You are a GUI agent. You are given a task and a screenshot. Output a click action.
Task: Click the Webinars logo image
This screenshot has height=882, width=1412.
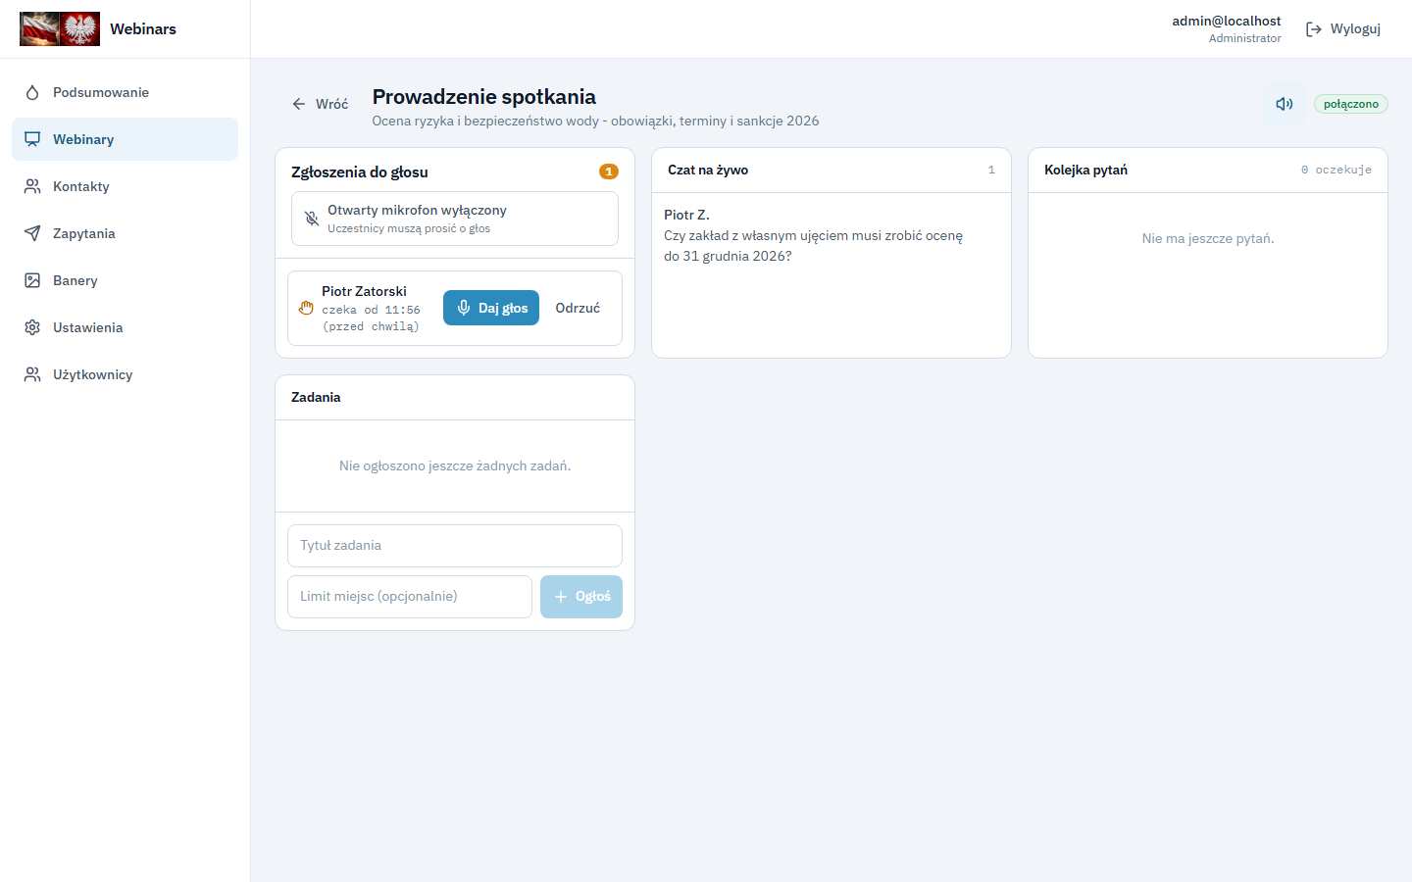[x=60, y=29]
